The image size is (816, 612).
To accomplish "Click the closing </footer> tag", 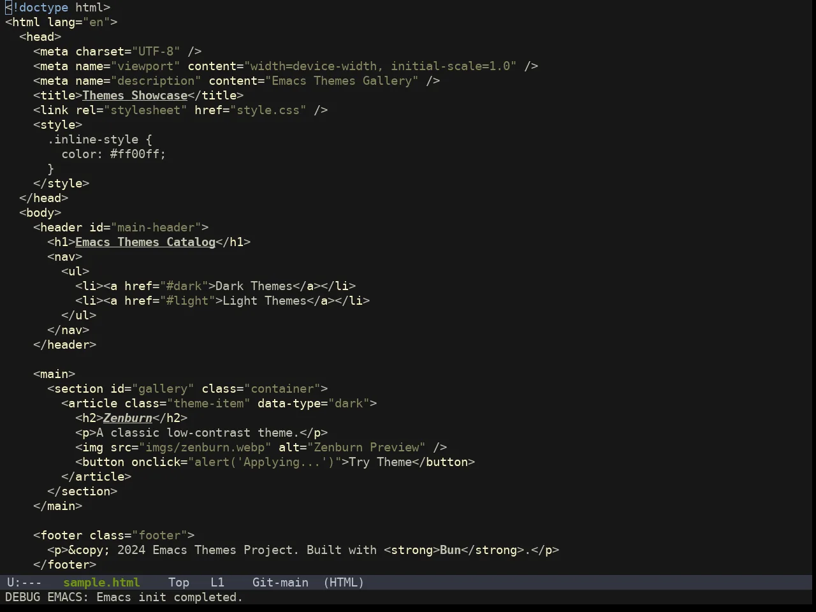I will pyautogui.click(x=65, y=565).
